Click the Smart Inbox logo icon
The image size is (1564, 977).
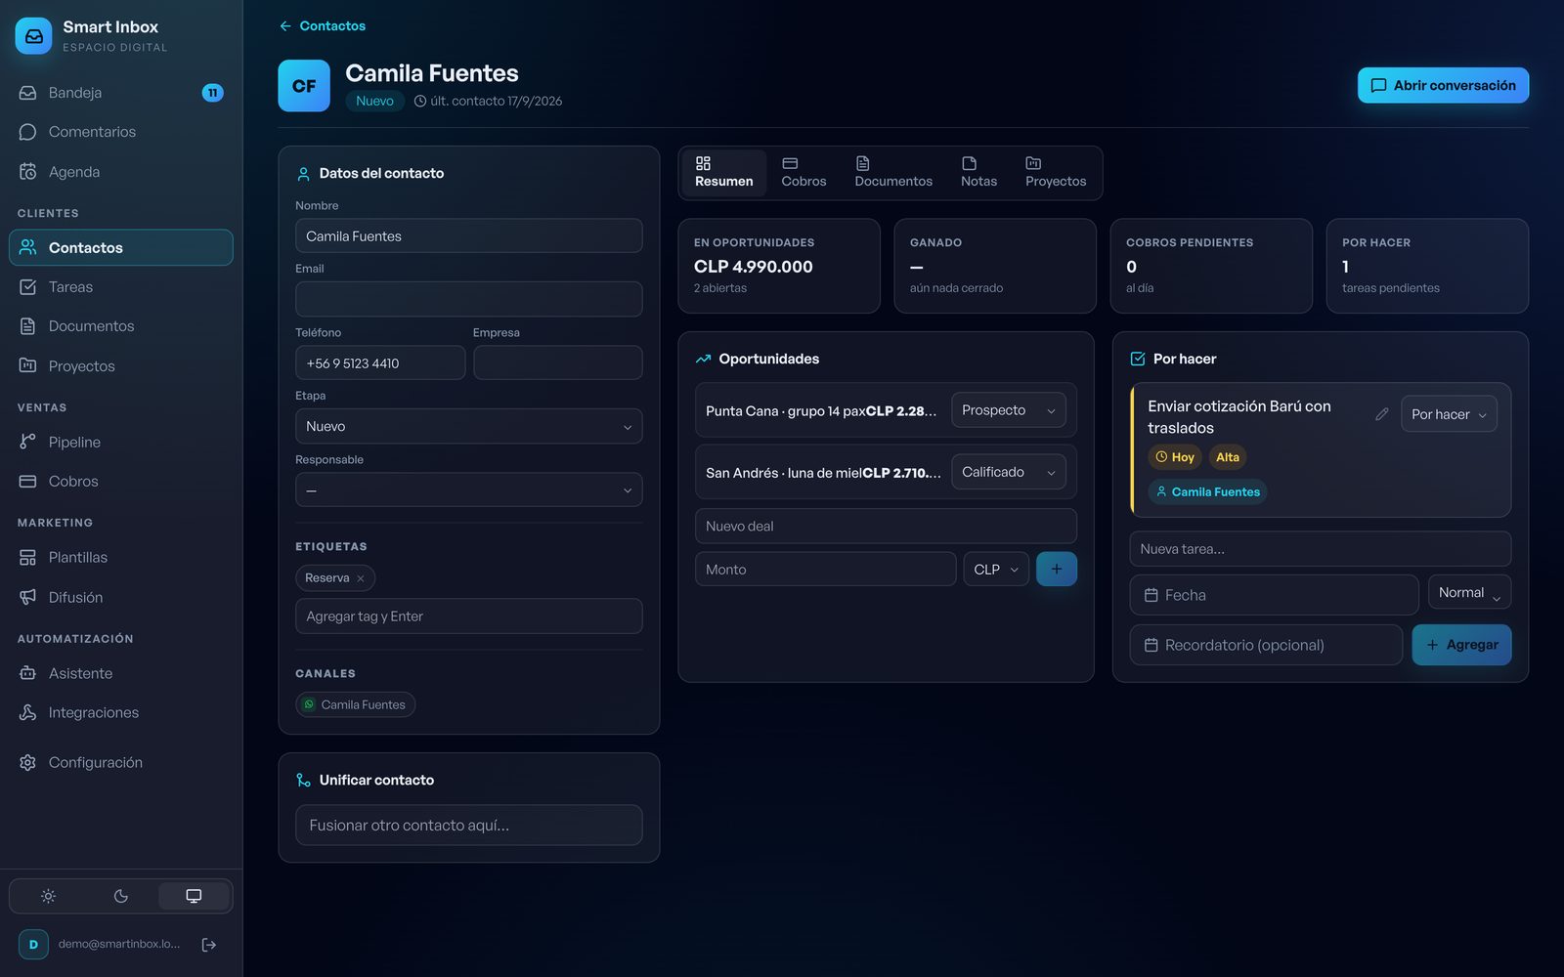(x=33, y=36)
